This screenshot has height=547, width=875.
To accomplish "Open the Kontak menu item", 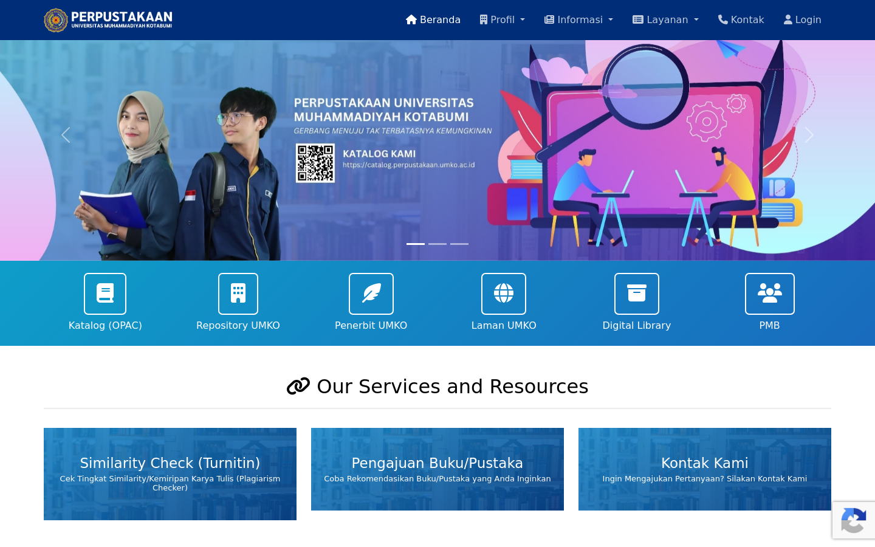I will [x=741, y=19].
